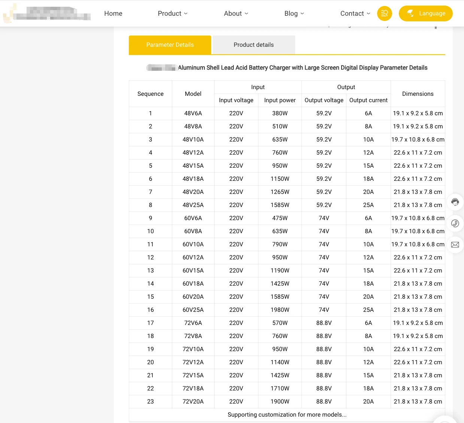Click the Input power column header
Viewport: 464px width, 423px height.
280,100
